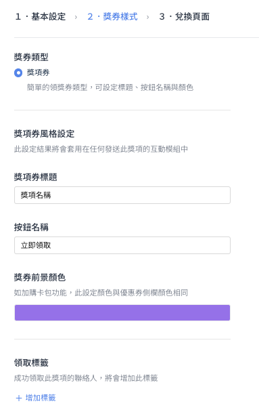Focus the 按鈕名稱 field showing 立即領取
259x412 pixels.
[x=122, y=245]
